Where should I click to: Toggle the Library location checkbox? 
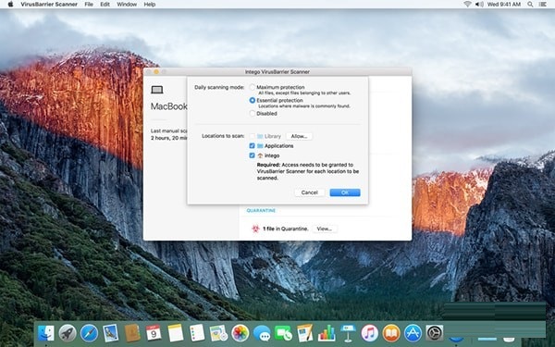[x=252, y=136]
